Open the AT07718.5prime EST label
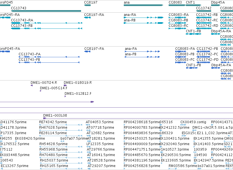The width and height of the screenshot is (233, 170). 100,128
